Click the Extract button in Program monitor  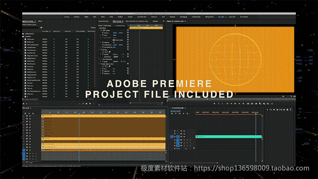252,104
